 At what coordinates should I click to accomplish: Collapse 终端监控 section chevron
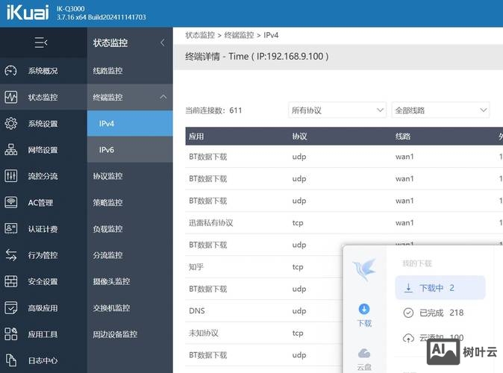(x=163, y=97)
